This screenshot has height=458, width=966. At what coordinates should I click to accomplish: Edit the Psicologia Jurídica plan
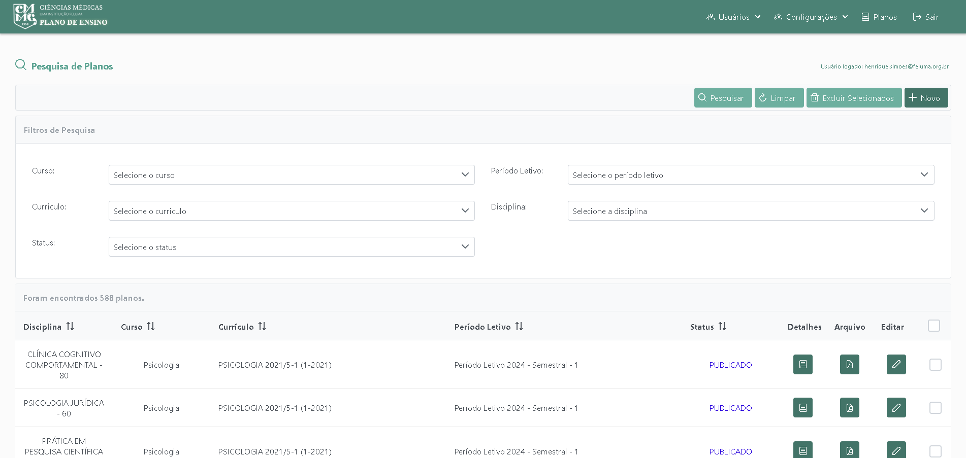click(896, 408)
